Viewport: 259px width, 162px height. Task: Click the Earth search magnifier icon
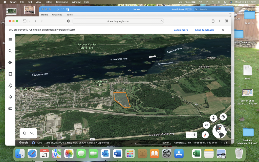pos(10,51)
